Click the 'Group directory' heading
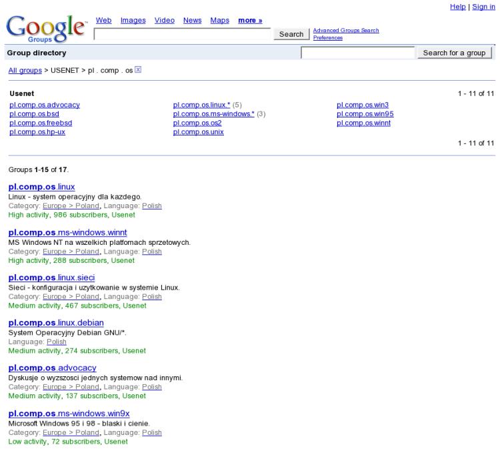The image size is (500, 453). (37, 53)
